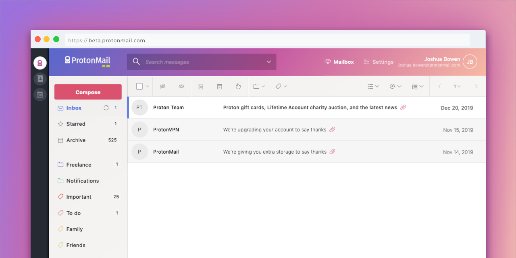Viewport: 516px width, 258px height.
Task: Go to the next page arrow
Action: coord(476,86)
